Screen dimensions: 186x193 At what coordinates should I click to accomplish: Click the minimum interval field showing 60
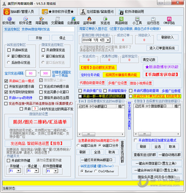pos(31,73)
